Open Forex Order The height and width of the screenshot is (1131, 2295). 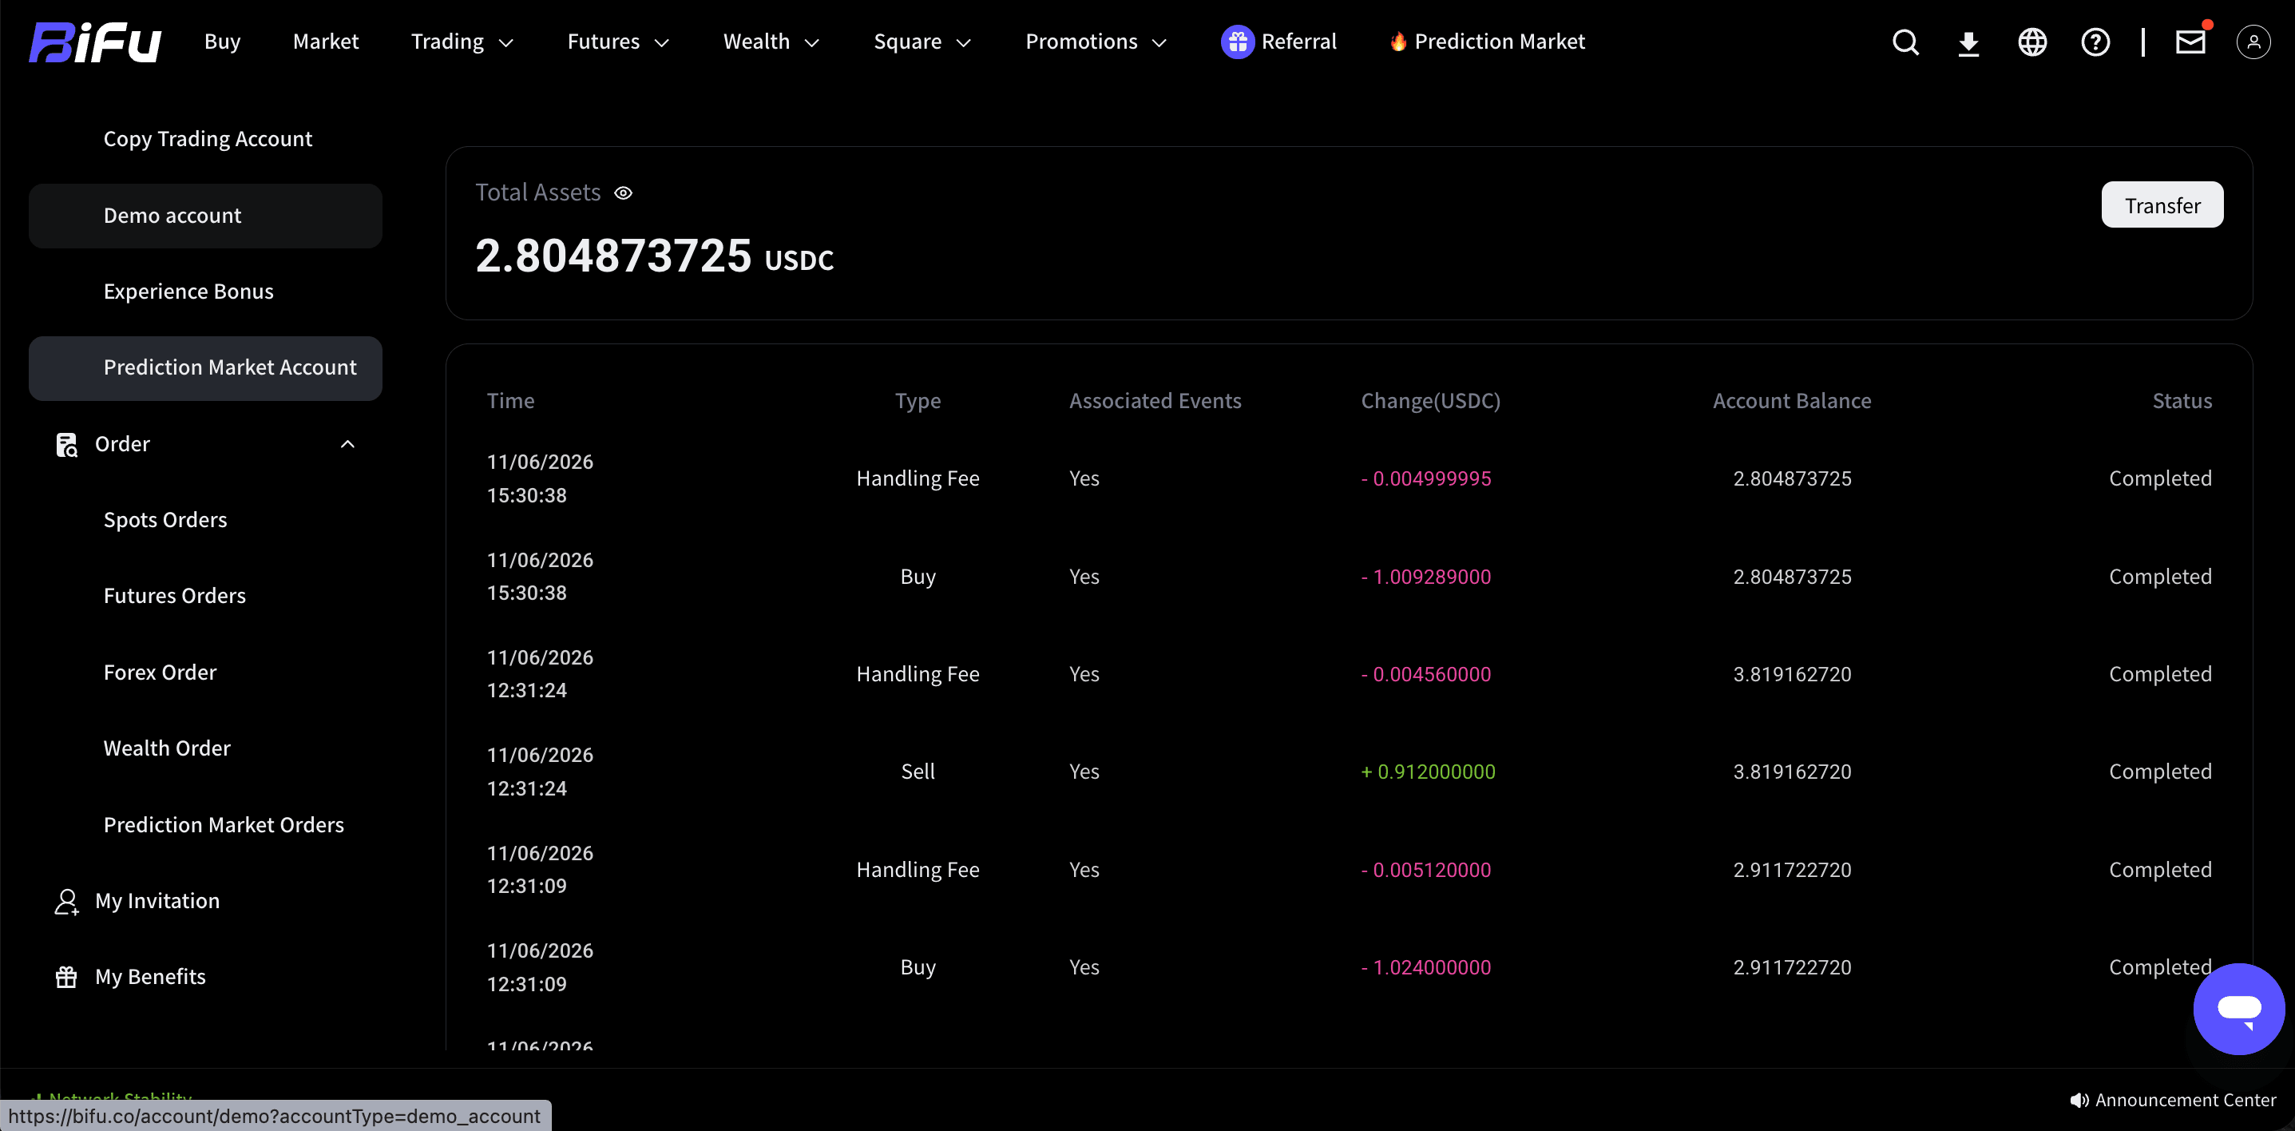click(x=160, y=672)
